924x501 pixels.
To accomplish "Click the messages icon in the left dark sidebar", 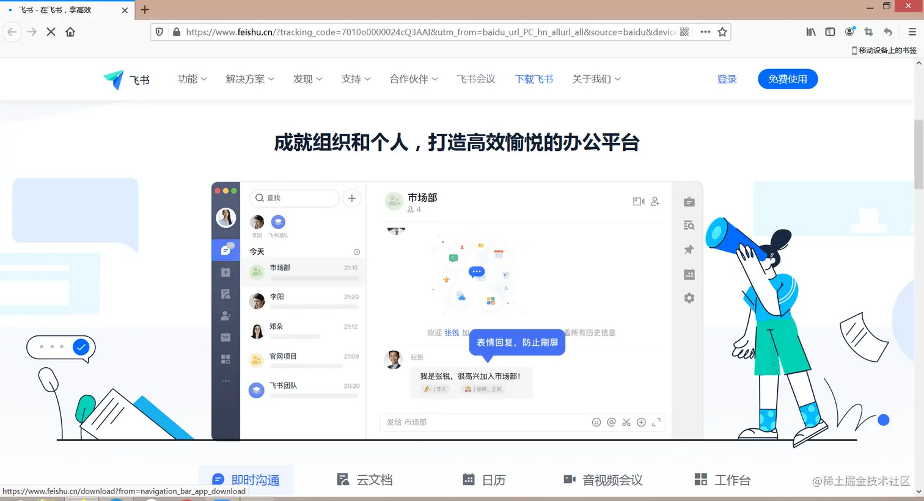I will [x=226, y=249].
